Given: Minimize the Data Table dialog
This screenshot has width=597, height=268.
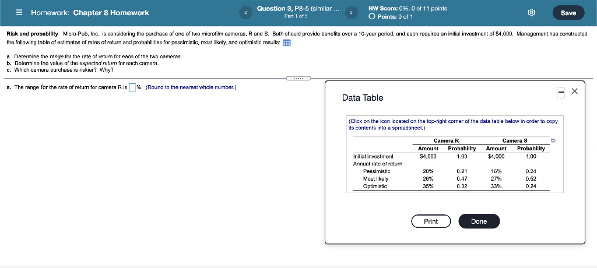Looking at the screenshot, I should (x=560, y=93).
